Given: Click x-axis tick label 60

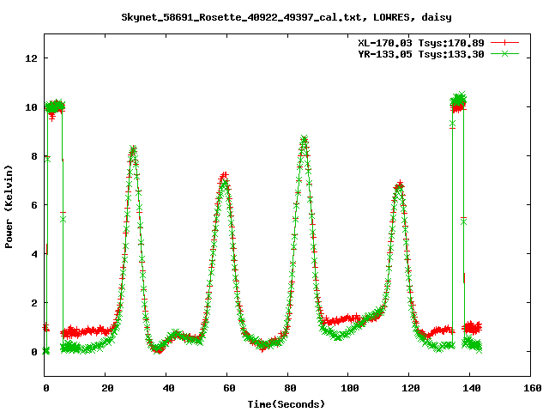Looking at the screenshot, I should coord(229,388).
